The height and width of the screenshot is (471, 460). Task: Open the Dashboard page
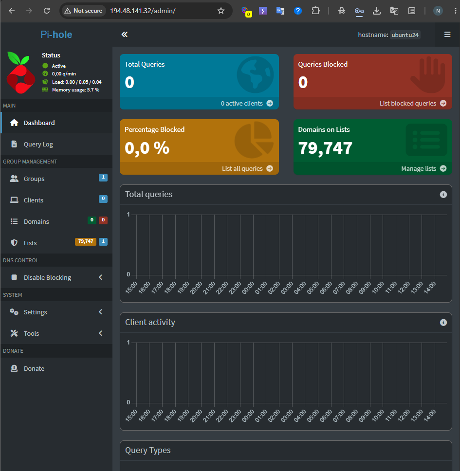[56, 123]
